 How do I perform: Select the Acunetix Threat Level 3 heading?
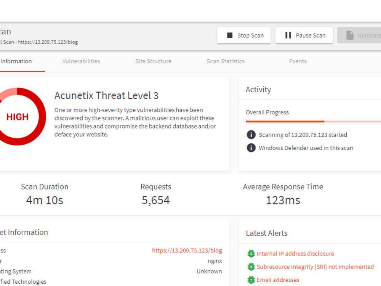[106, 96]
